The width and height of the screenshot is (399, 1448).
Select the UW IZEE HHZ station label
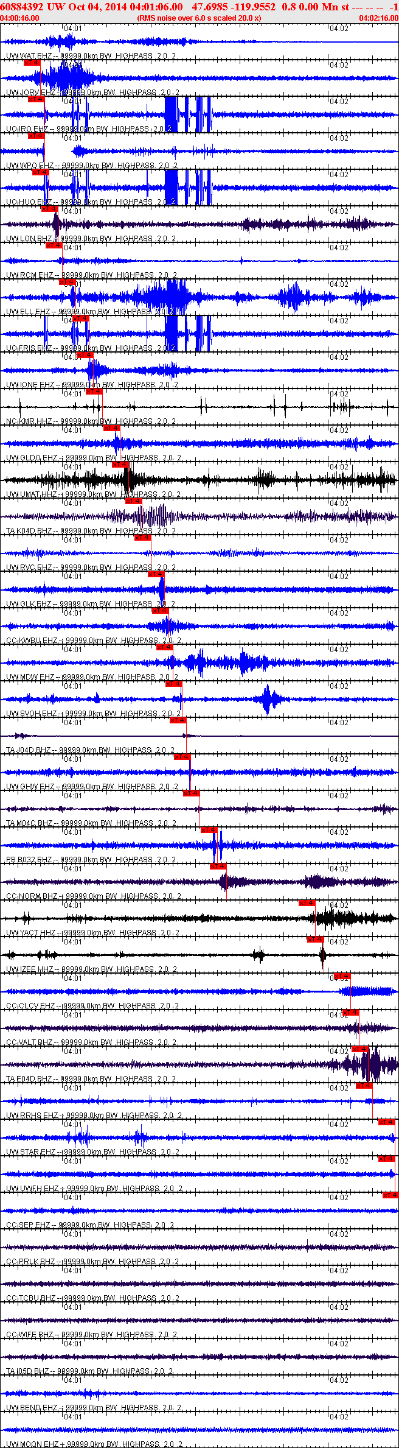[91, 969]
